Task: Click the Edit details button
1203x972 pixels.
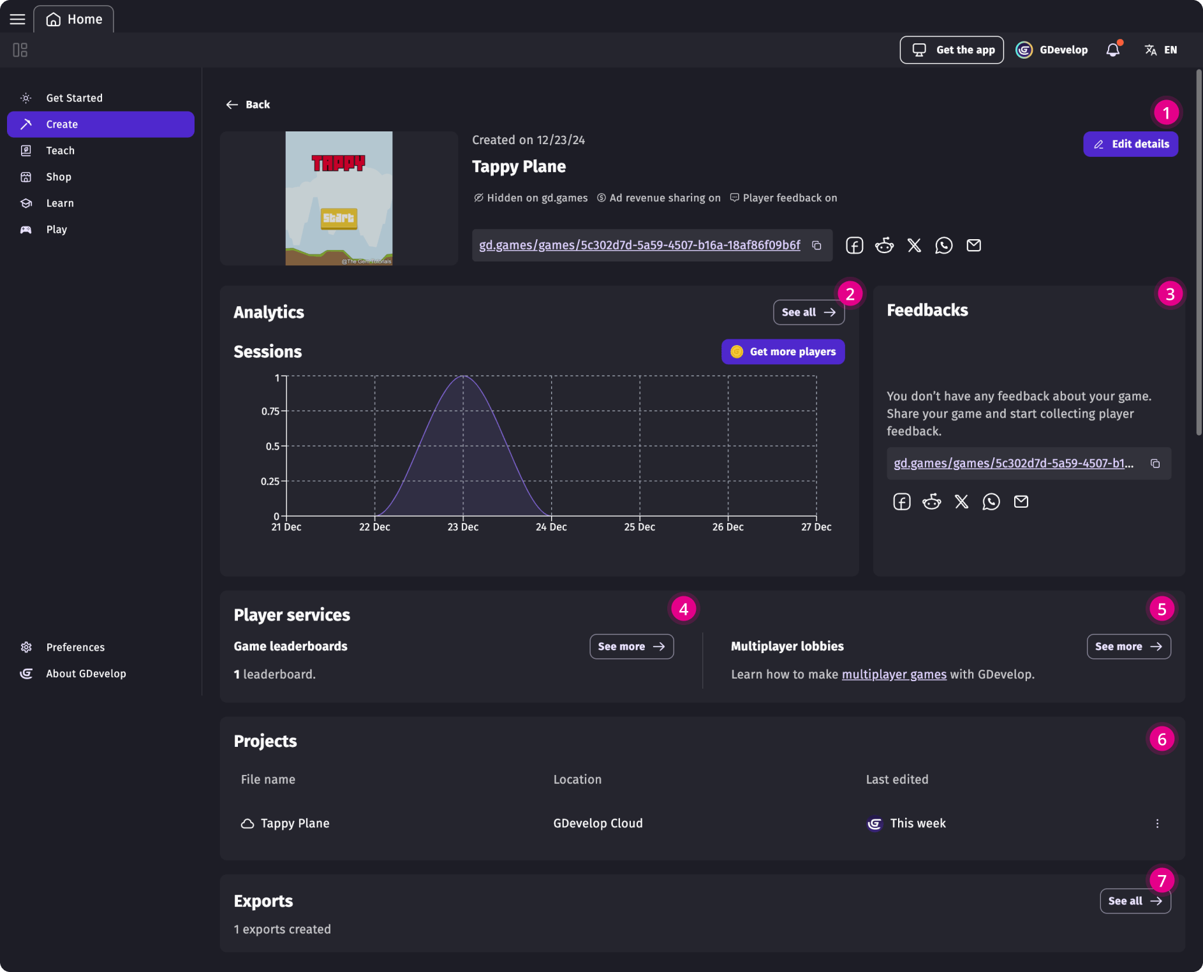Action: click(1129, 144)
